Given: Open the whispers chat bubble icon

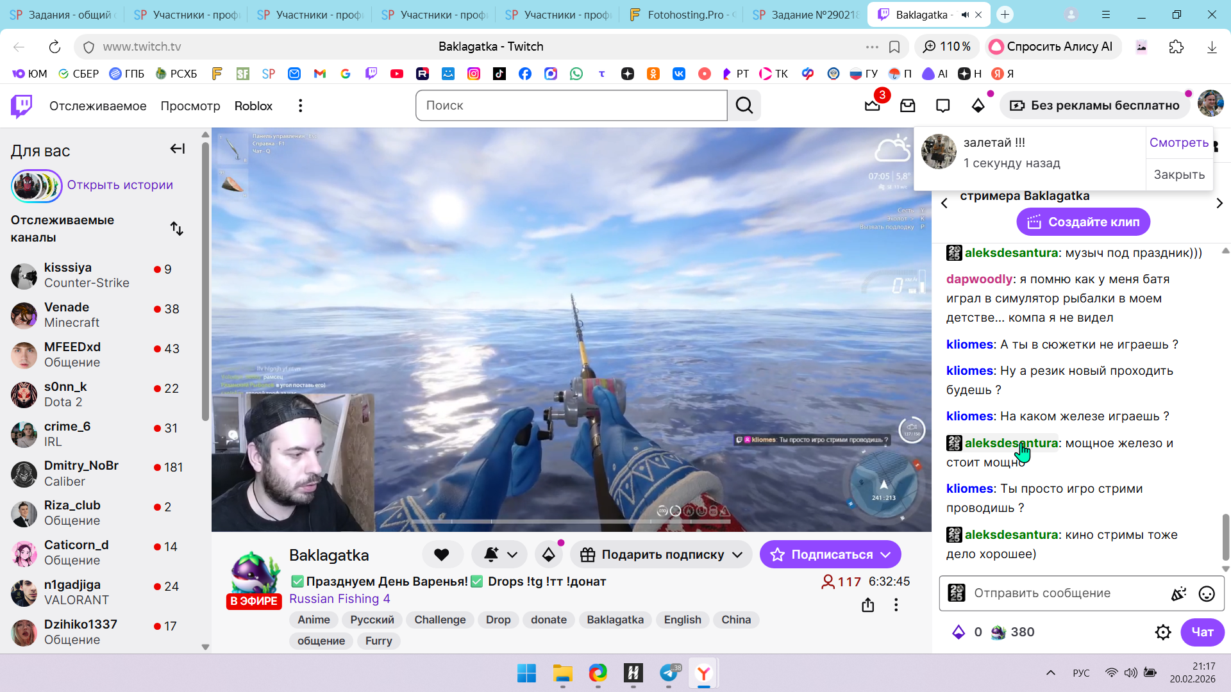Looking at the screenshot, I should click(x=942, y=106).
